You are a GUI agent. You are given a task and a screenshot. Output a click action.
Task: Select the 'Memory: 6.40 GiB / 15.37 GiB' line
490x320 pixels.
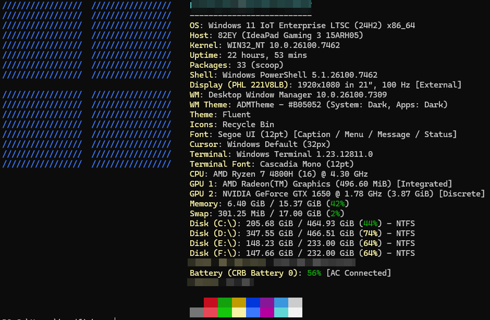[269, 204]
